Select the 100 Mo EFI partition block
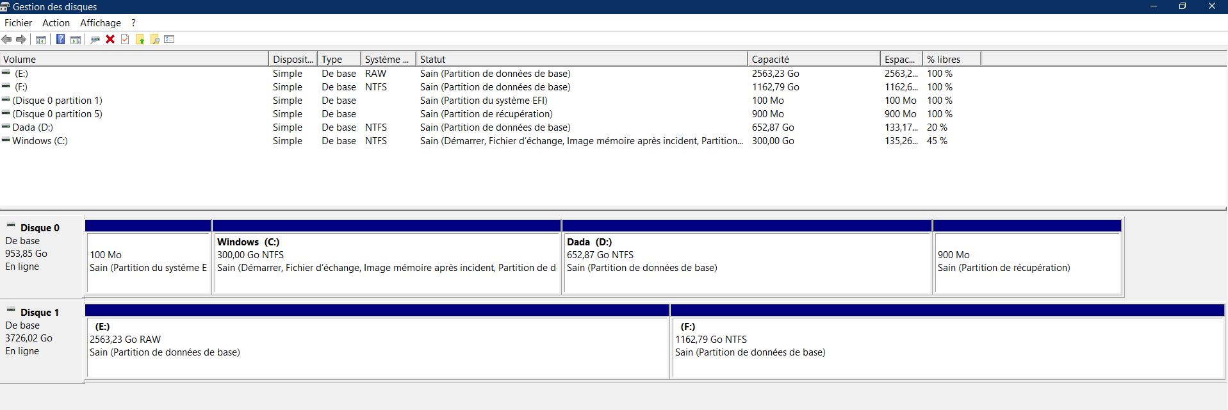Image resolution: width=1228 pixels, height=410 pixels. tap(148, 258)
